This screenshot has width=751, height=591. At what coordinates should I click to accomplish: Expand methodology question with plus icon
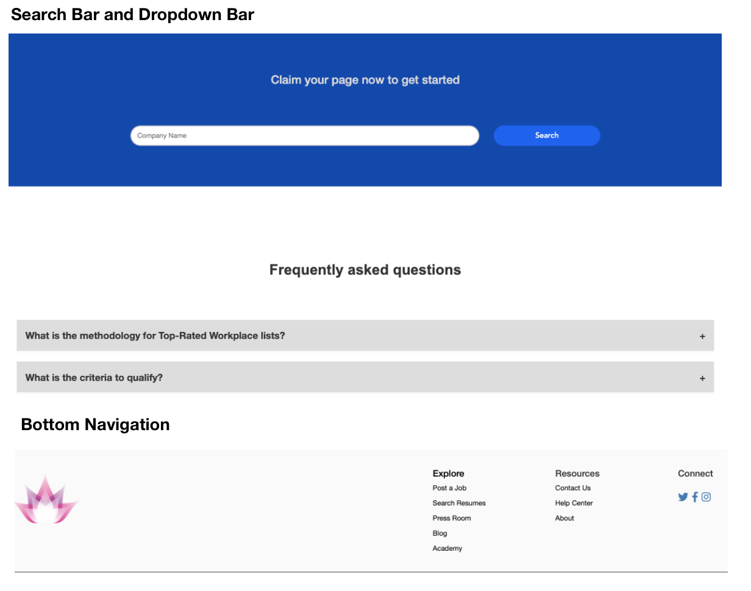pyautogui.click(x=702, y=336)
